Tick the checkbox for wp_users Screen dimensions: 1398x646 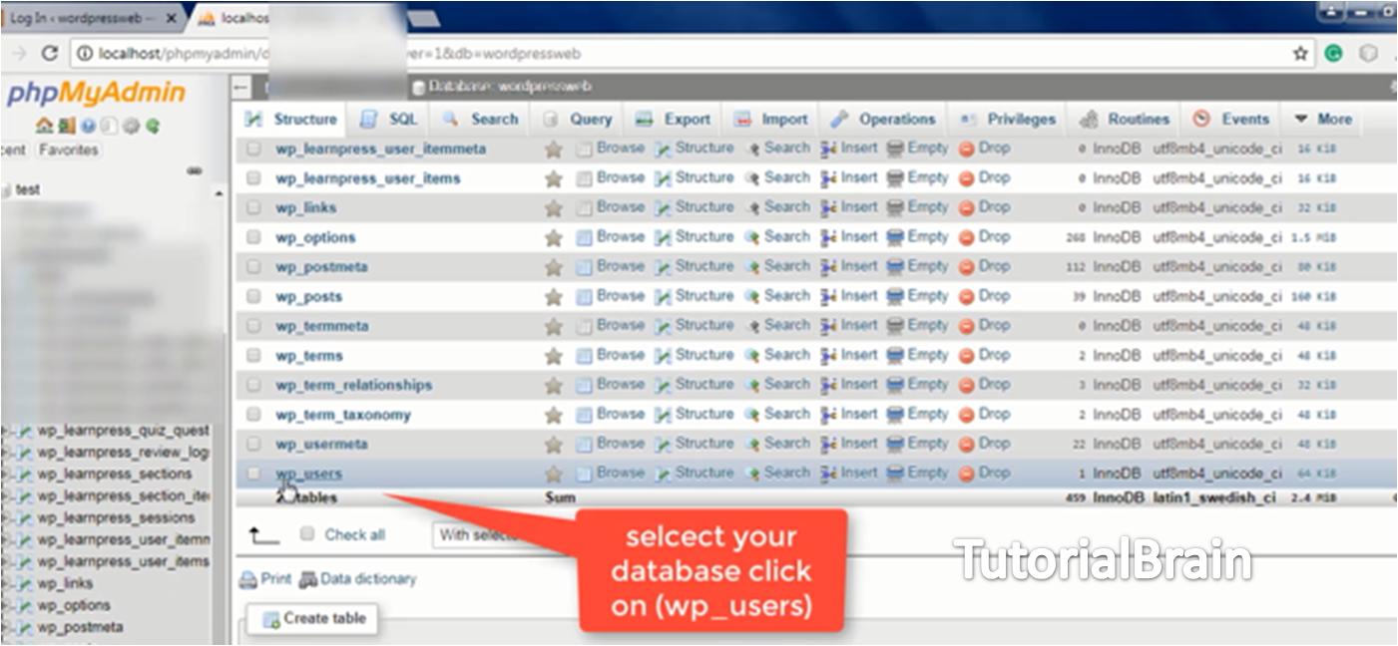tap(254, 473)
